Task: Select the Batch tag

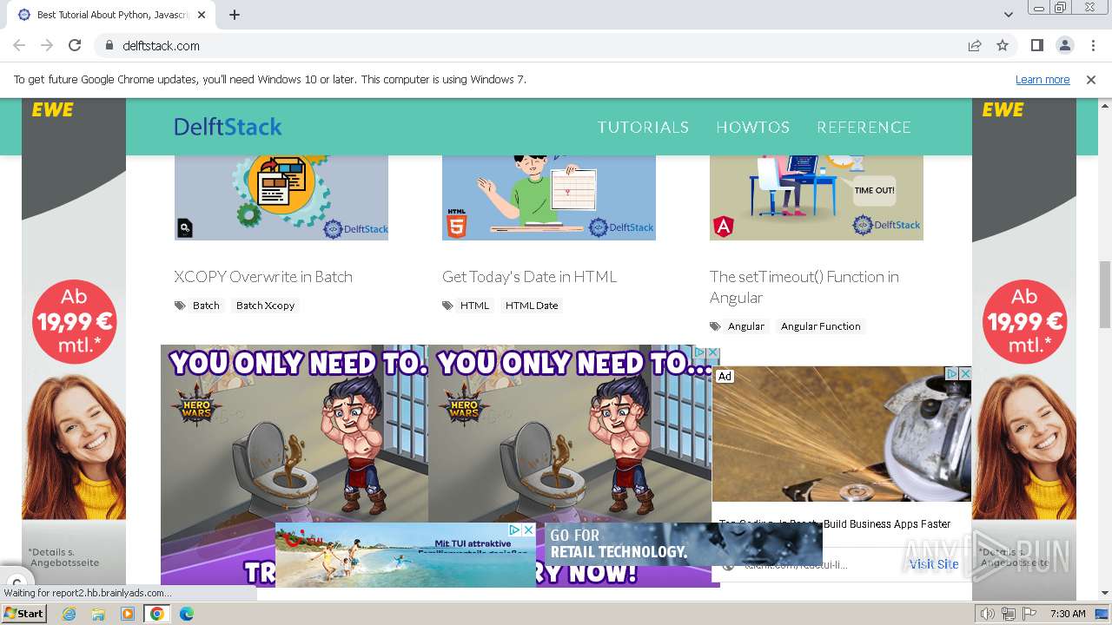Action: coord(206,306)
